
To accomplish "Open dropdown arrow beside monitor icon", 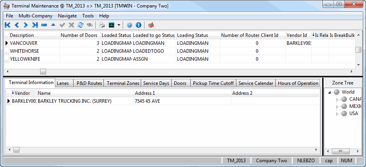I will click(119, 25).
